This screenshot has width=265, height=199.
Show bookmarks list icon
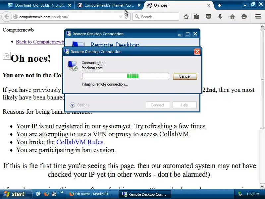point(196,17)
